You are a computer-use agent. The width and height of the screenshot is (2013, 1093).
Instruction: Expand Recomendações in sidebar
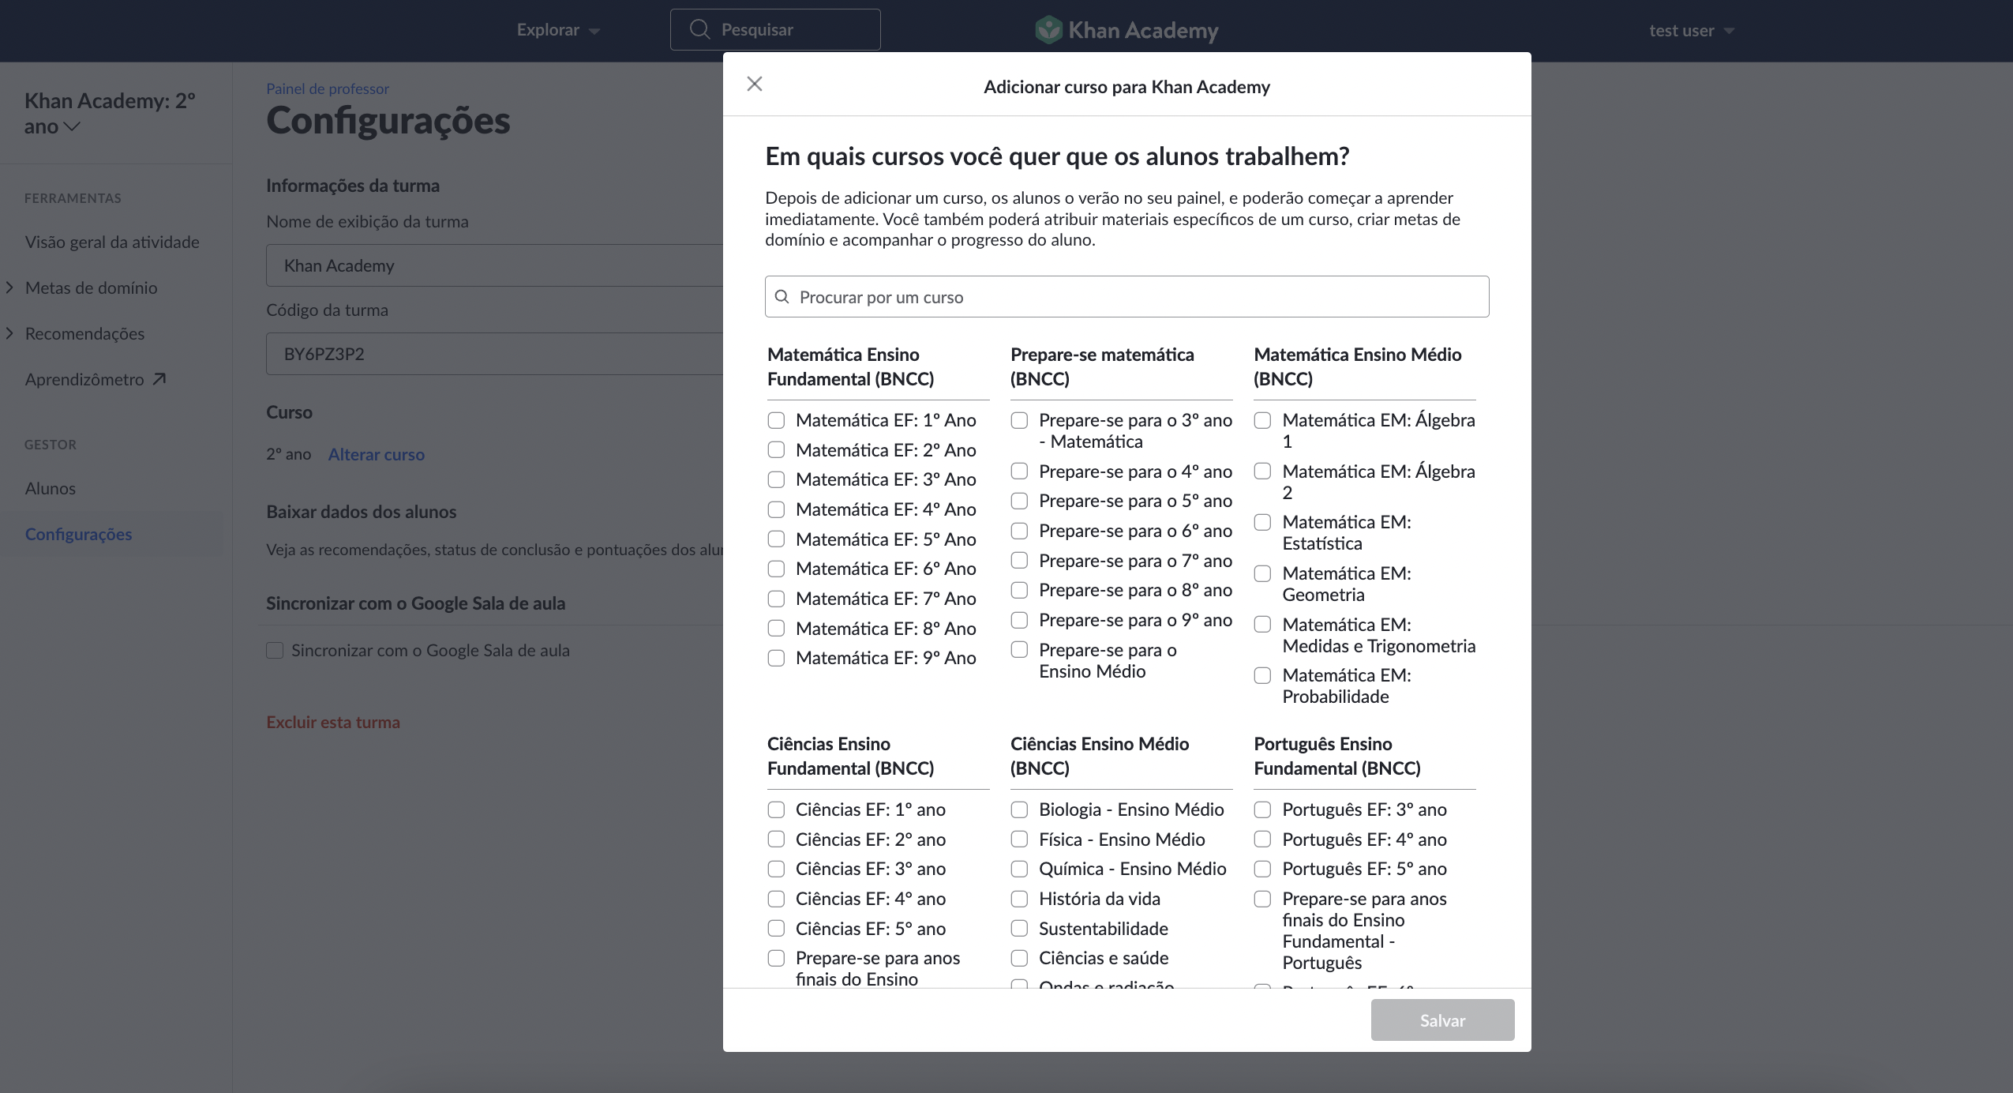pos(9,333)
